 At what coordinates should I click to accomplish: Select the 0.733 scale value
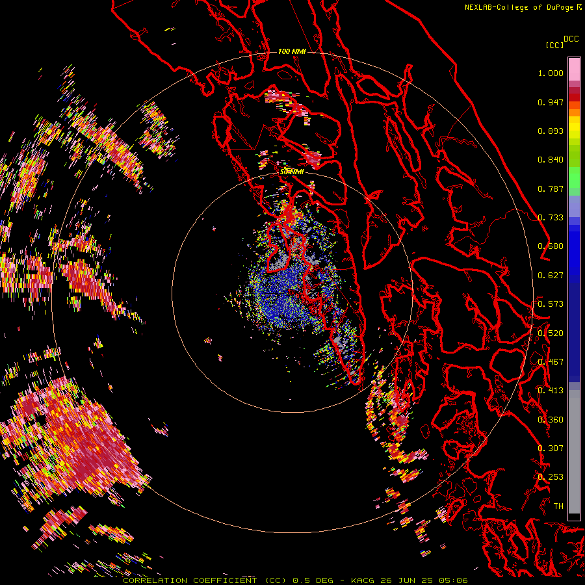point(551,218)
